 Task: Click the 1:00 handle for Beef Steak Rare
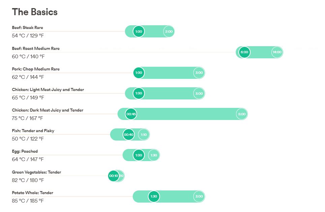click(x=138, y=32)
